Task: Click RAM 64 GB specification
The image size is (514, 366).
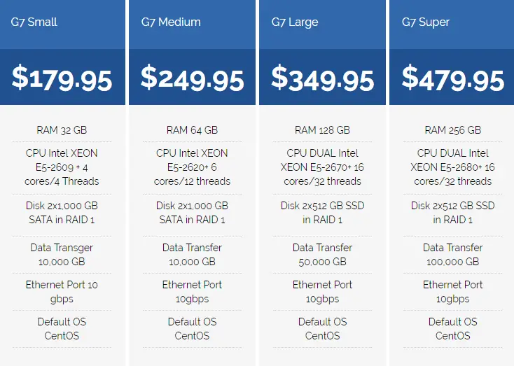Action: point(192,130)
